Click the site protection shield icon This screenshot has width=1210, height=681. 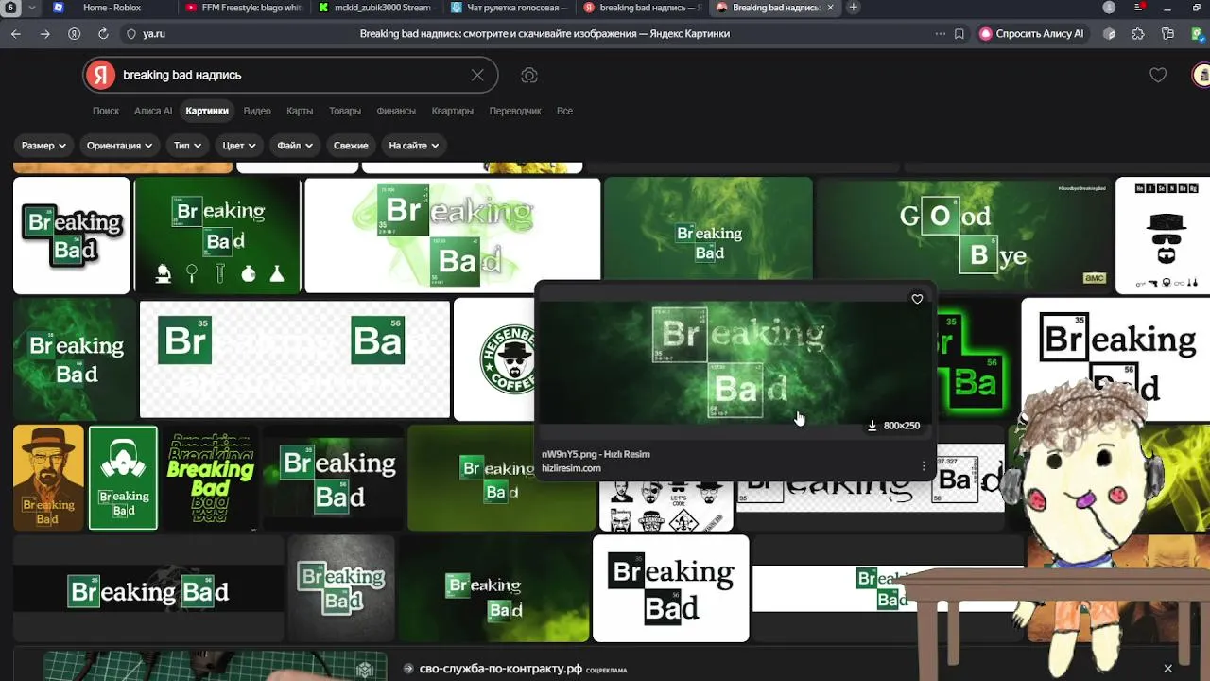[x=131, y=34]
